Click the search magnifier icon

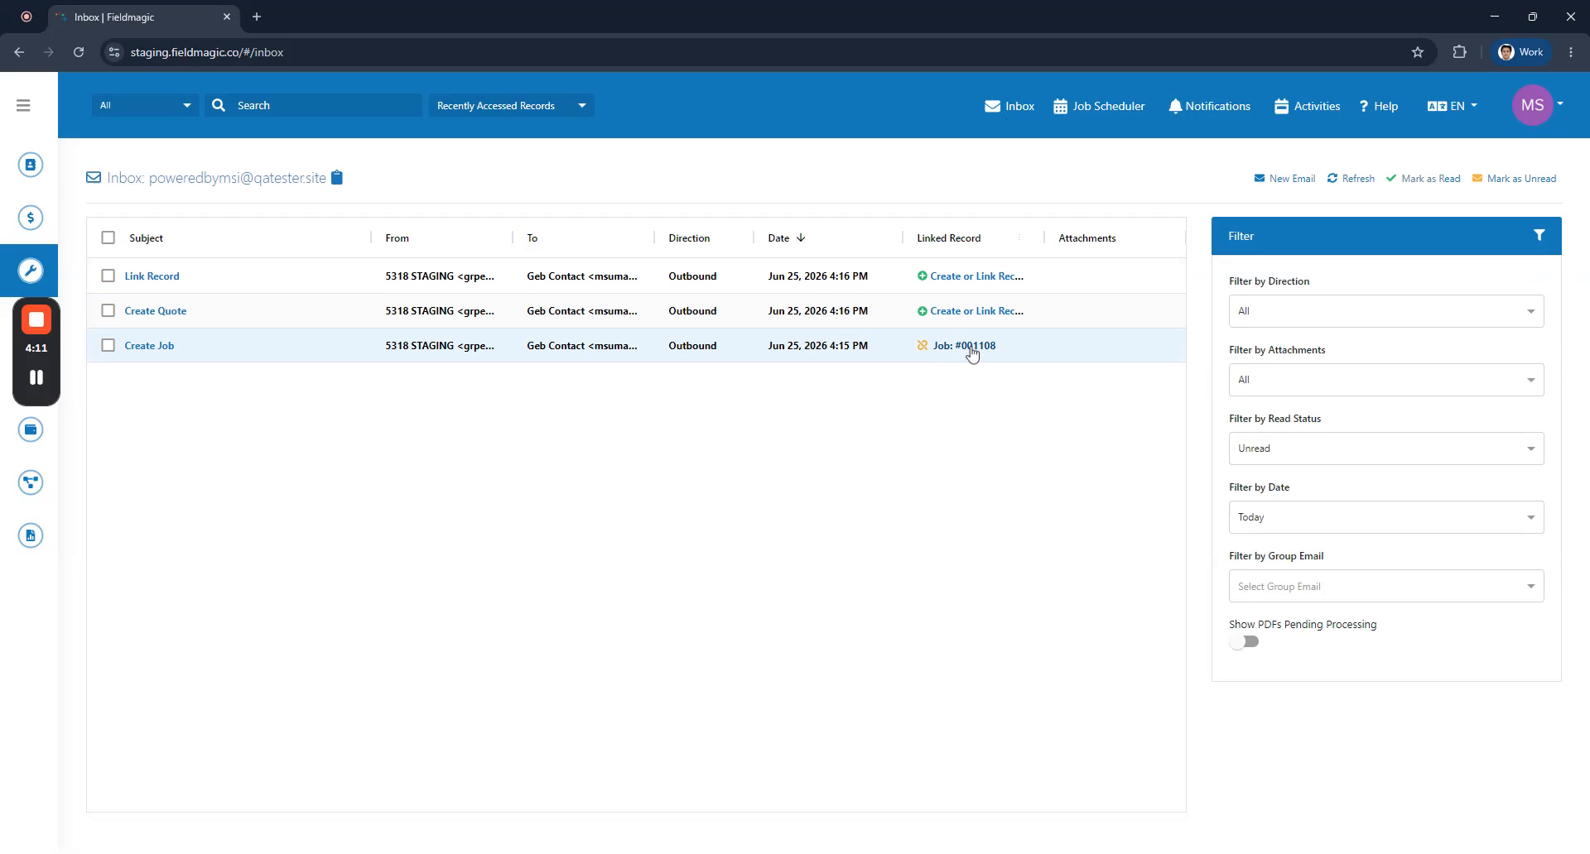point(219,105)
